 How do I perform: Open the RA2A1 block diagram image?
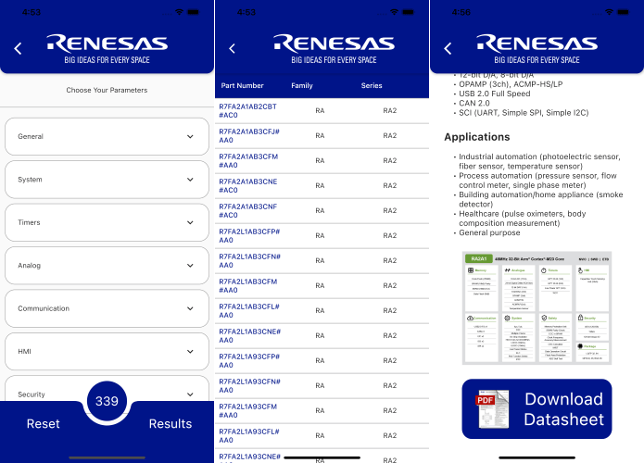pyautogui.click(x=537, y=307)
